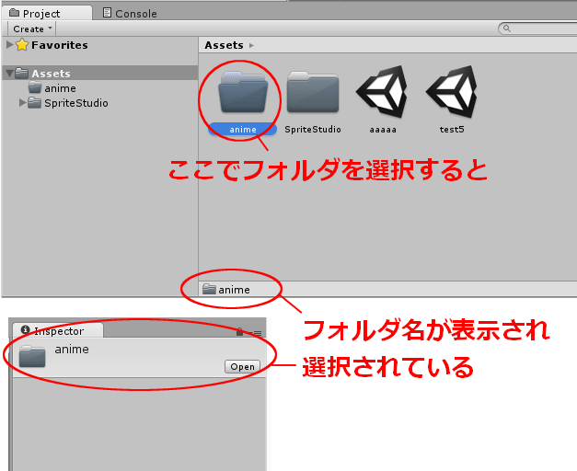Viewport: 577px width, 471px height.
Task: Click the SpriteStudio label under folder
Action: [313, 130]
